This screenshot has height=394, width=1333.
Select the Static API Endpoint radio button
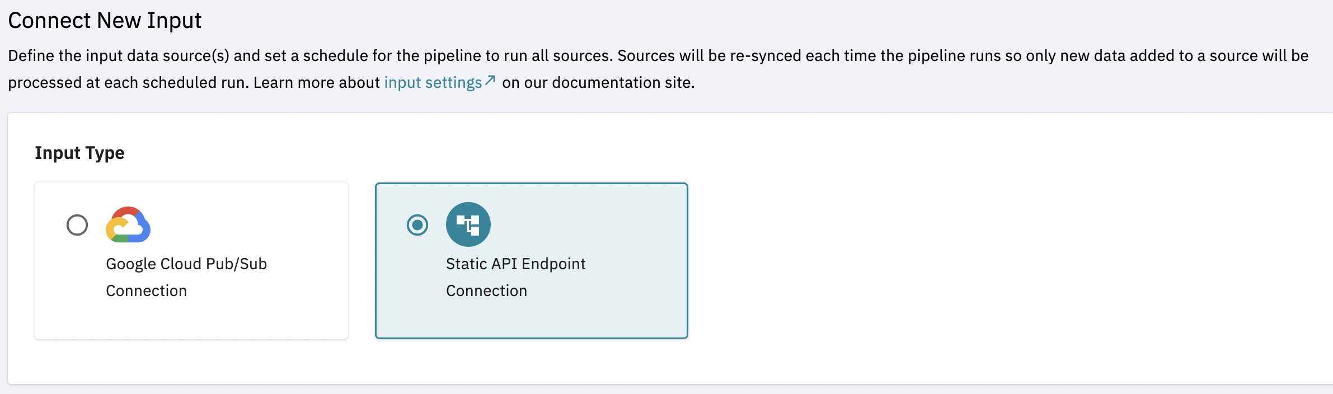click(417, 225)
